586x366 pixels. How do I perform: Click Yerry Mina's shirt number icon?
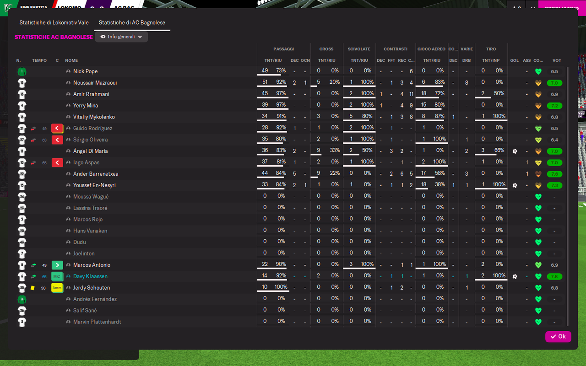[x=22, y=106]
